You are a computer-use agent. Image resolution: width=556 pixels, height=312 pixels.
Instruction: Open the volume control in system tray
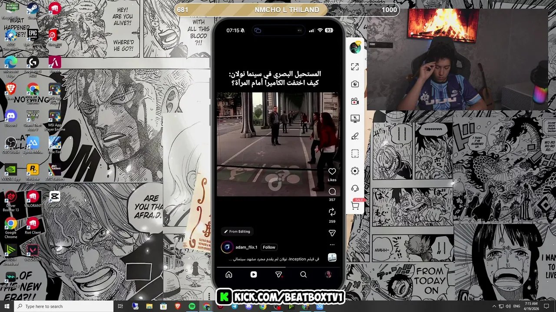[x=508, y=306]
